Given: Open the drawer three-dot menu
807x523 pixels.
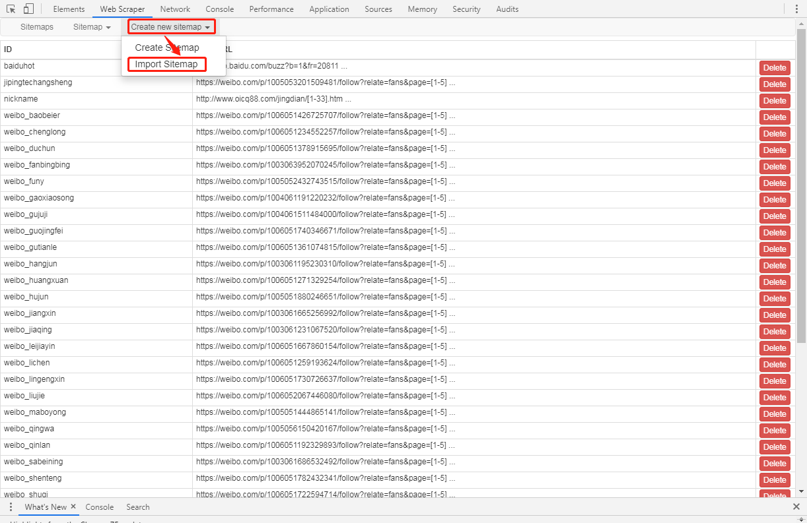Looking at the screenshot, I should point(11,507).
